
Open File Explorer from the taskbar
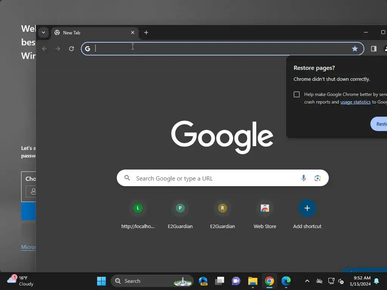(253, 281)
